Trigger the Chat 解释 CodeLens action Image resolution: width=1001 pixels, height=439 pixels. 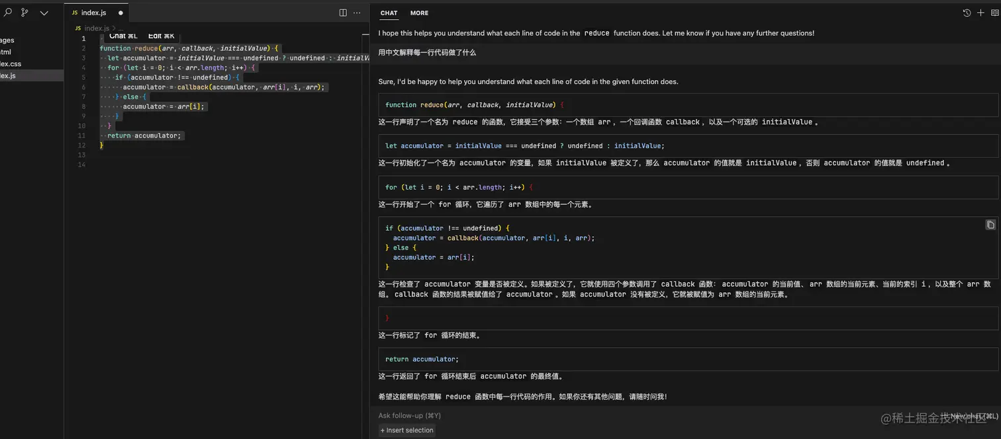click(x=122, y=36)
